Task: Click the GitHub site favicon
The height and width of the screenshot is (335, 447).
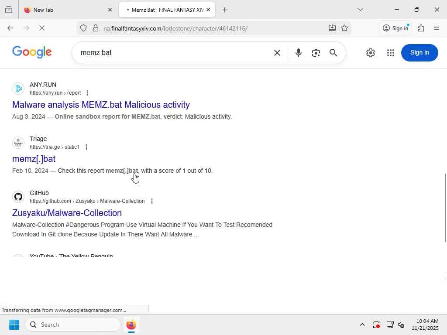Action: point(18,197)
